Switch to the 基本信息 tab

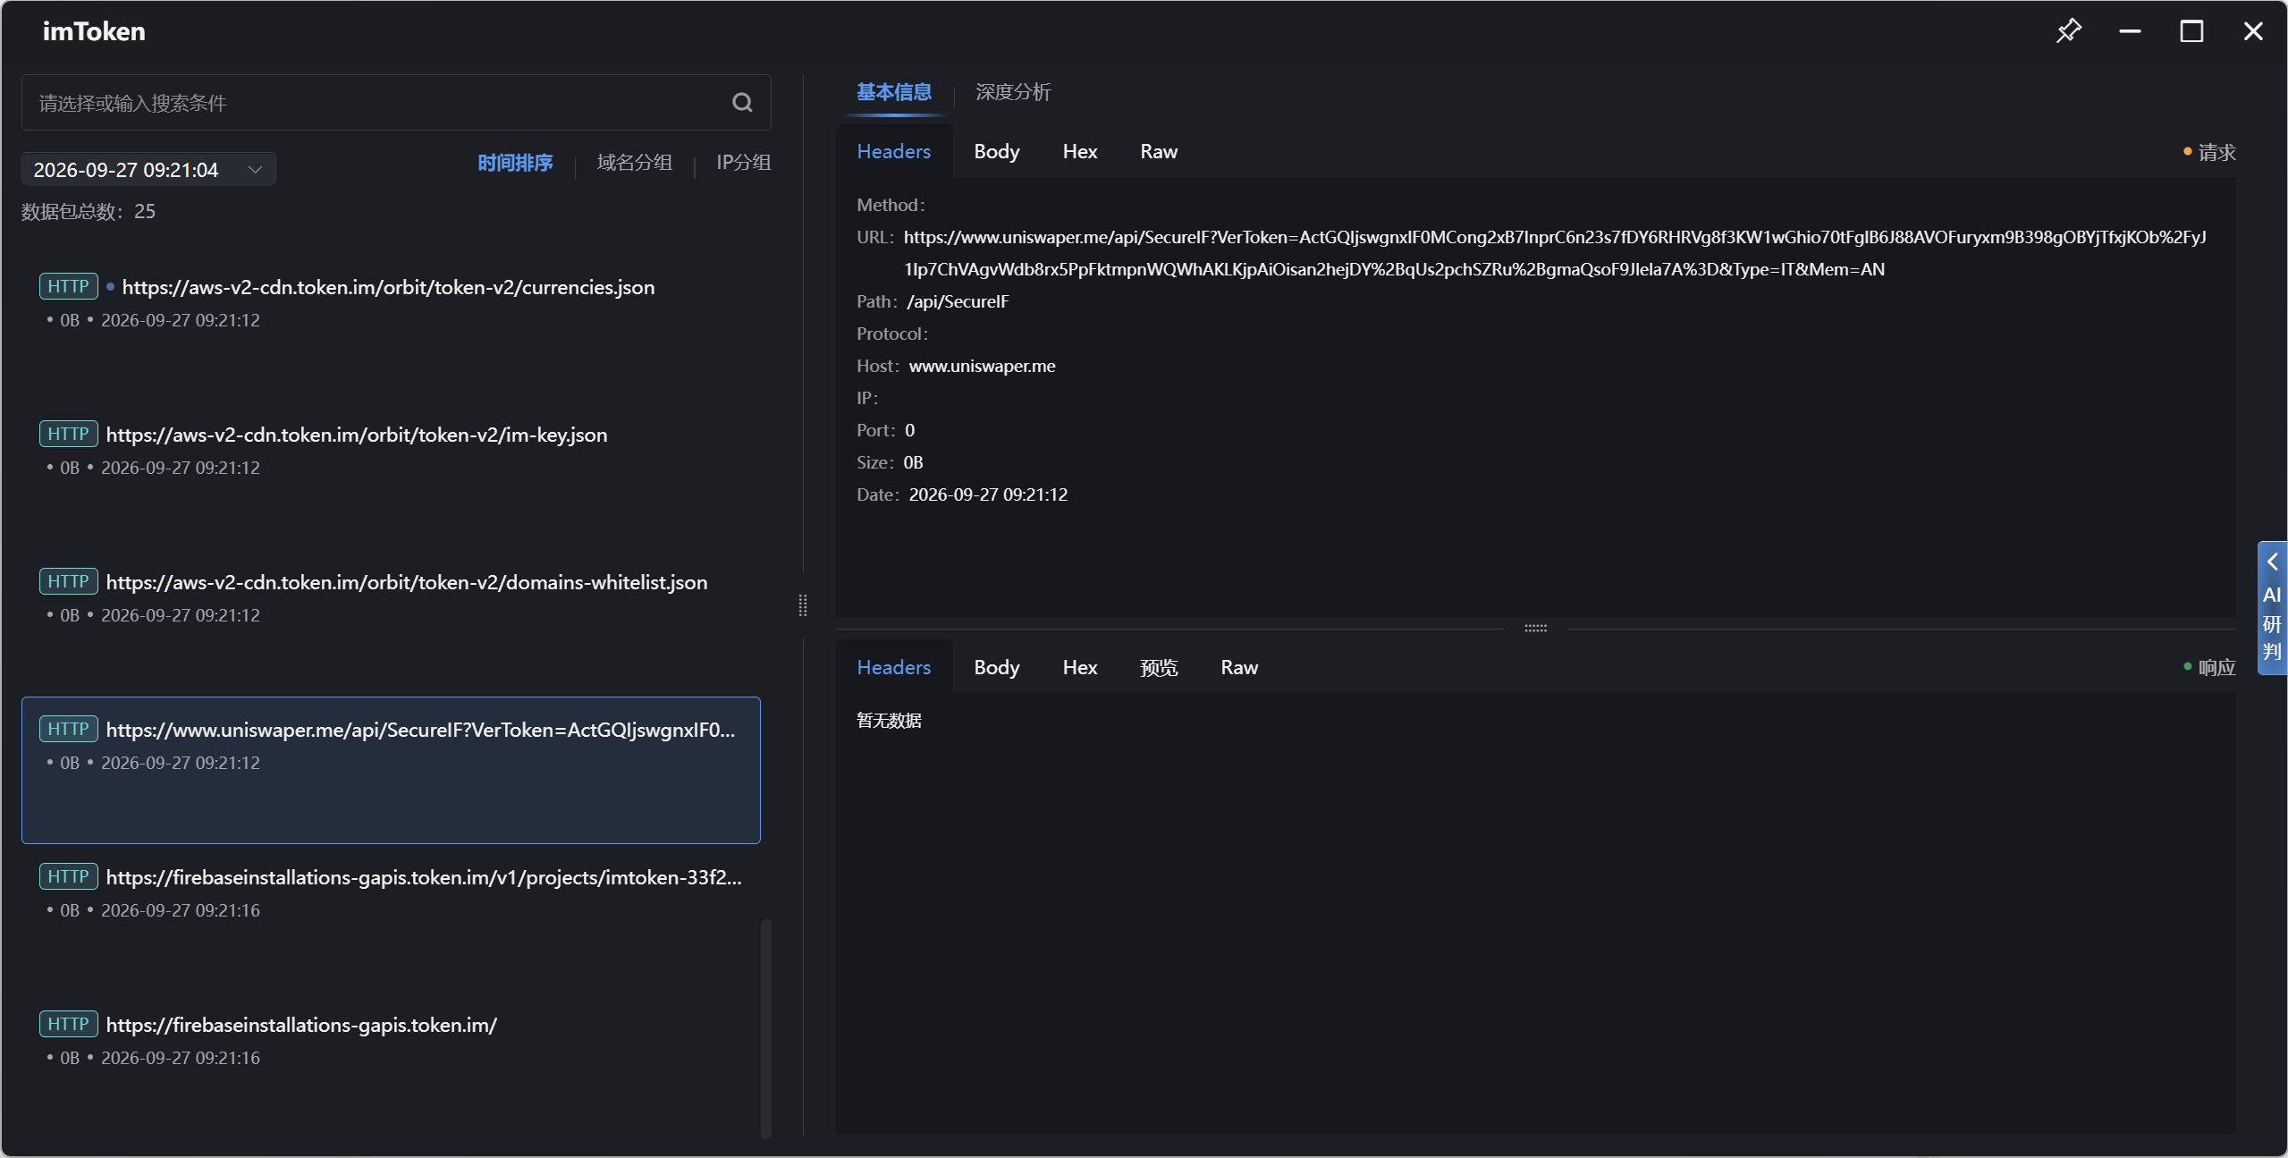[x=894, y=92]
